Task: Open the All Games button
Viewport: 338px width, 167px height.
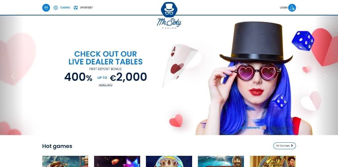Action: click(285, 146)
